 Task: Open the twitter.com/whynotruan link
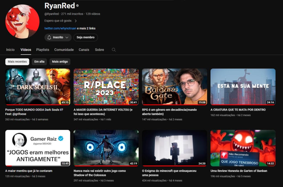60,28
